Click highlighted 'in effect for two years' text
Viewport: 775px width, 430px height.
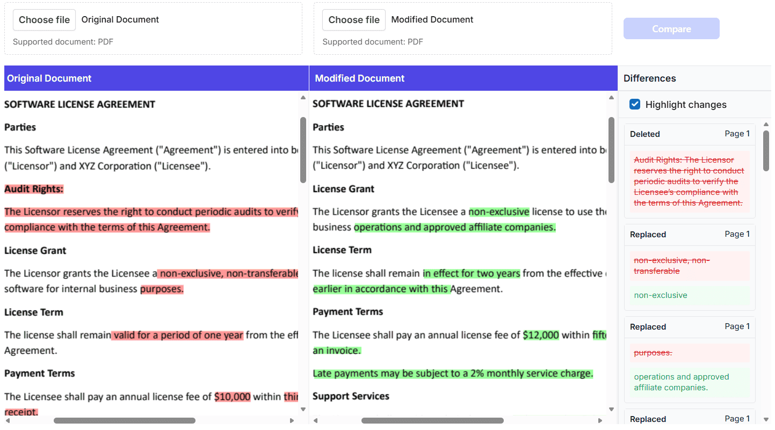(x=472, y=273)
